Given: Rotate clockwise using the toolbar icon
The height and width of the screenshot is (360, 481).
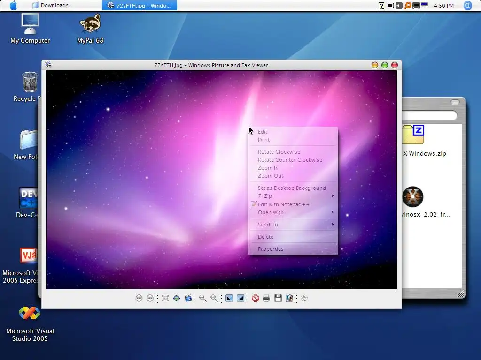Looking at the screenshot, I should coord(229,298).
